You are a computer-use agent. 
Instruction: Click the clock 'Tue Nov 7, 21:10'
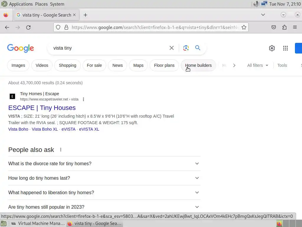(x=285, y=4)
